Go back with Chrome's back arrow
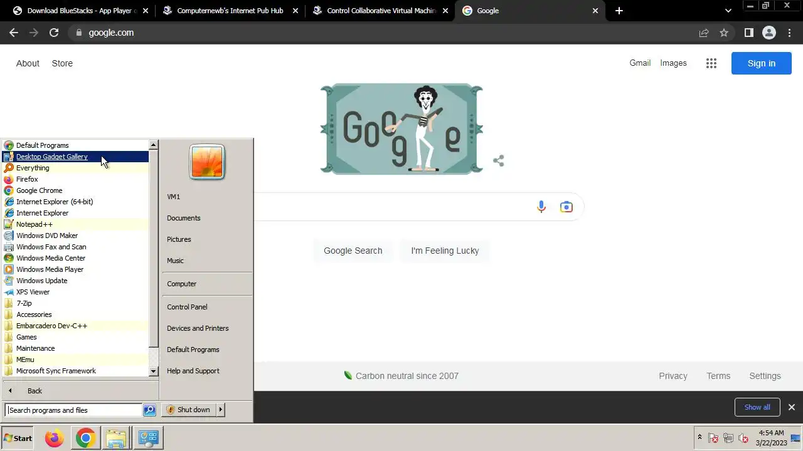Screen dimensions: 803x451 [14, 33]
